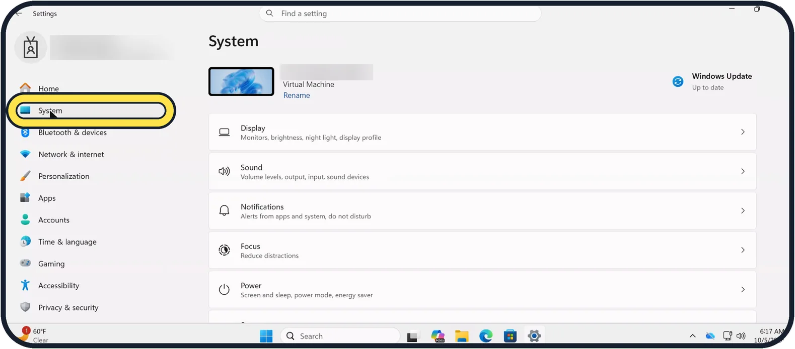
Task: Click the Apps icon in sidebar
Action: pyautogui.click(x=25, y=198)
